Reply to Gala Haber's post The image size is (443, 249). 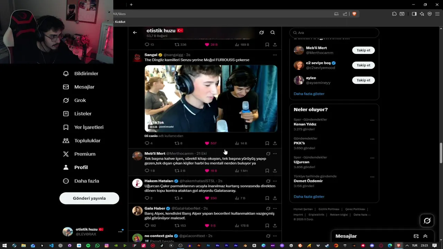click(x=147, y=225)
